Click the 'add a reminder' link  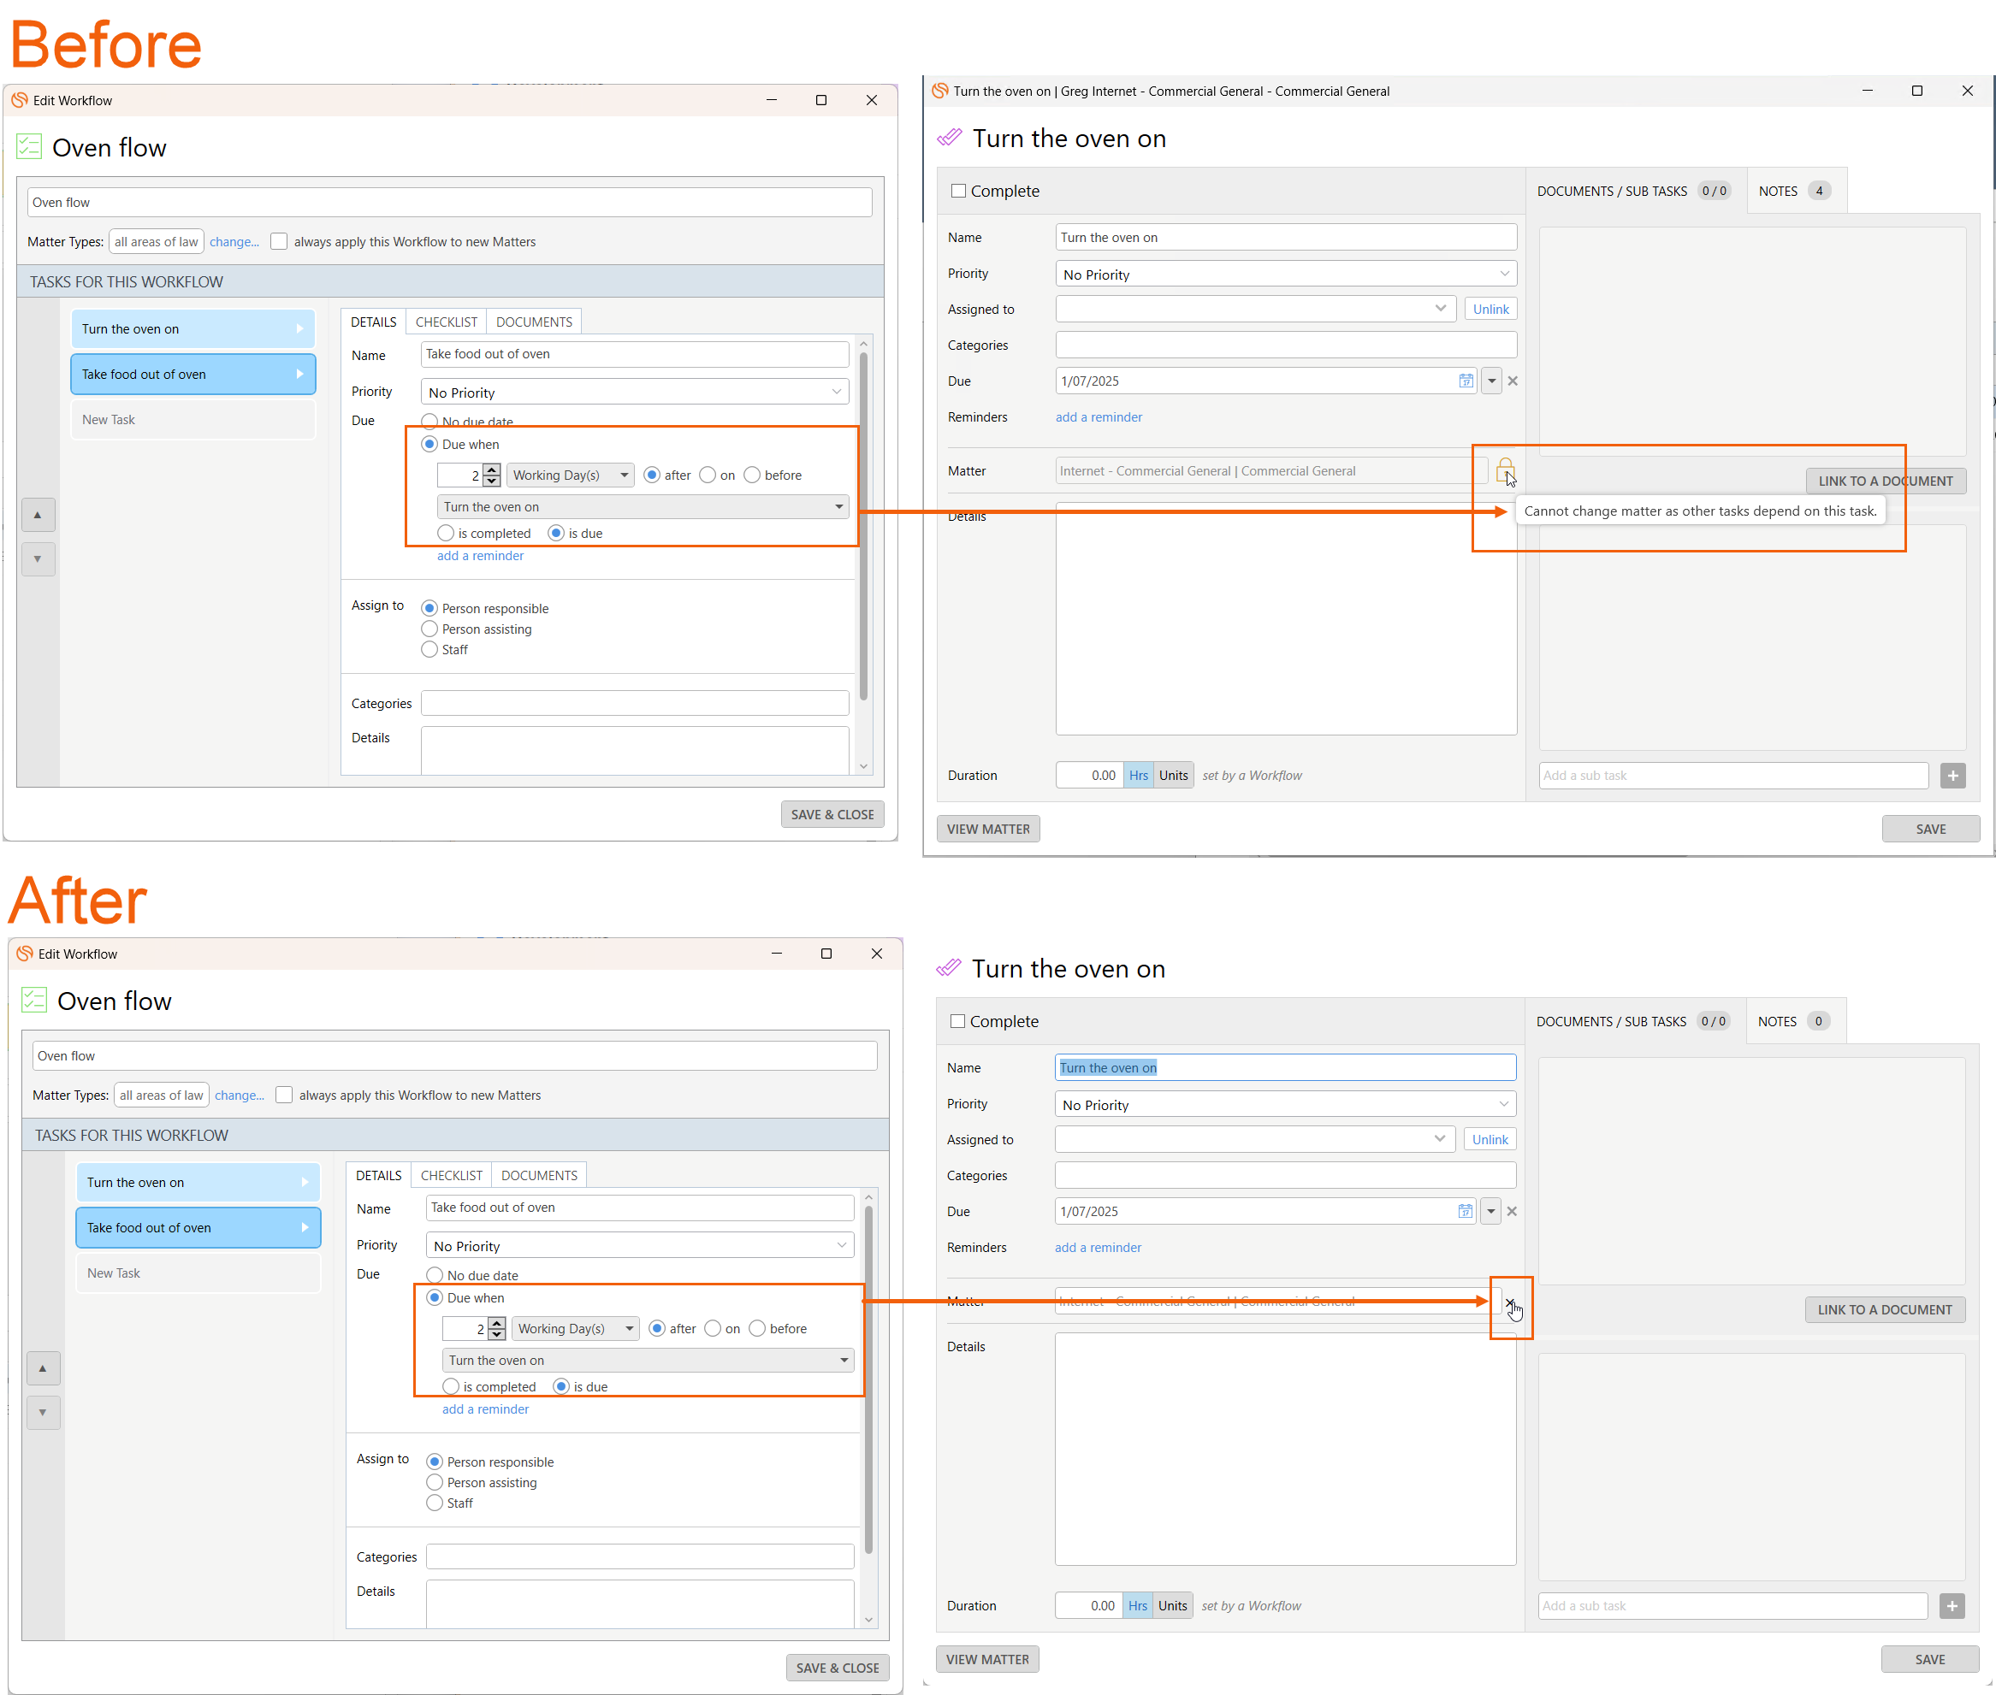tap(1098, 417)
